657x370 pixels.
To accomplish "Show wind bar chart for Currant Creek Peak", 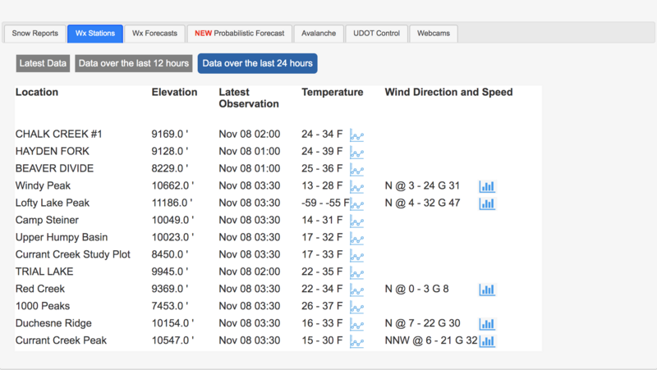I will click(487, 341).
